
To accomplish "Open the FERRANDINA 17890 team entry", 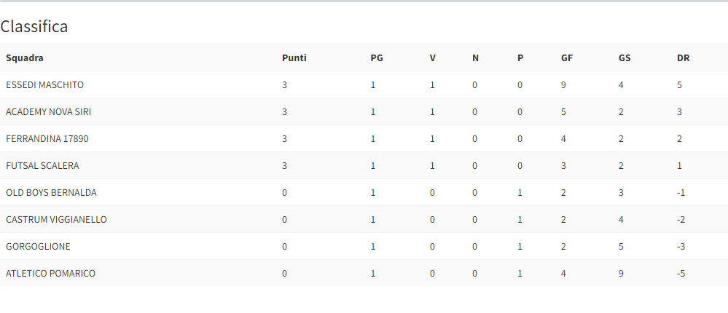I will (x=47, y=139).
